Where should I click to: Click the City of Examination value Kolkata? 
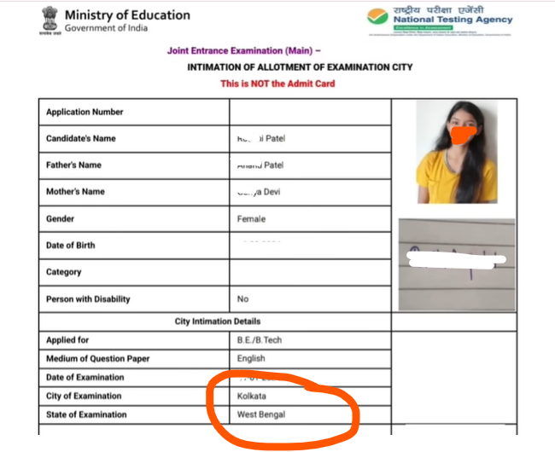[252, 397]
